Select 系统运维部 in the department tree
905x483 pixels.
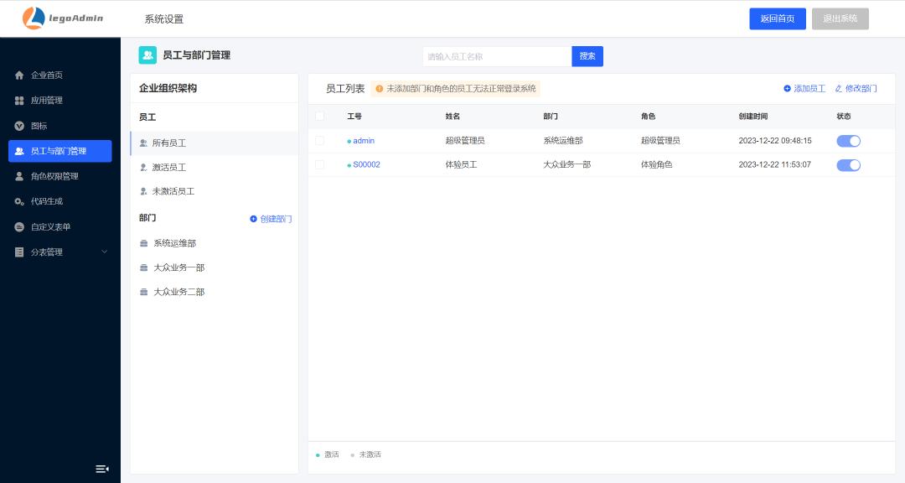[174, 243]
